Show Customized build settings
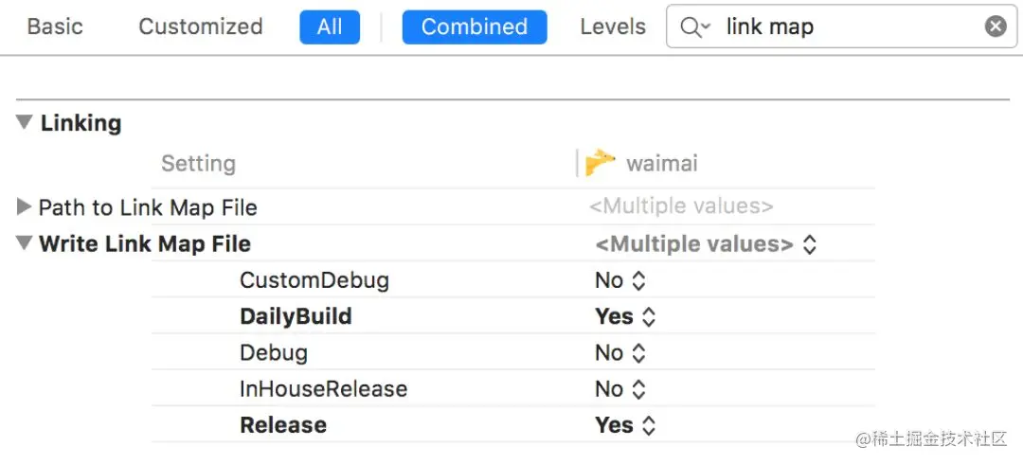Screen dimensions: 1023x464 pyautogui.click(x=201, y=27)
